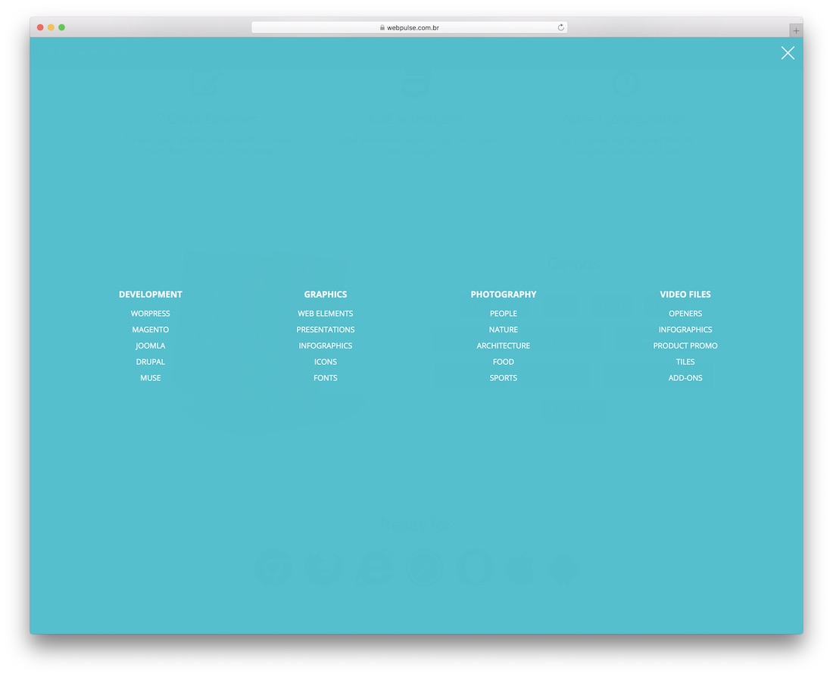This screenshot has height=677, width=833.
Task: Choose the Architecture link
Action: (x=503, y=345)
